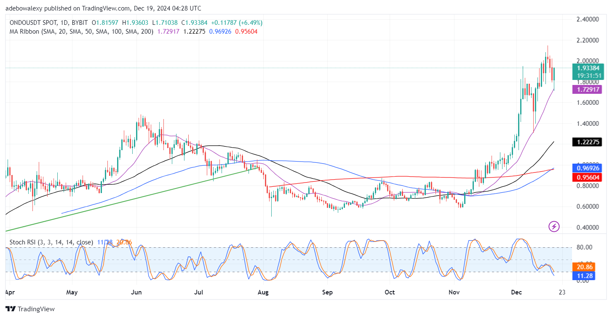The width and height of the screenshot is (612, 318).
Task: Click the Oct label on time axis
Action: [390, 291]
